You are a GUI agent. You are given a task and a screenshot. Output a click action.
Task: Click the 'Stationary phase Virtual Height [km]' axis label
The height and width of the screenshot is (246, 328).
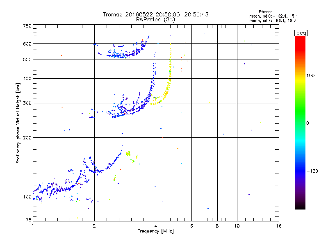(x=18, y=123)
